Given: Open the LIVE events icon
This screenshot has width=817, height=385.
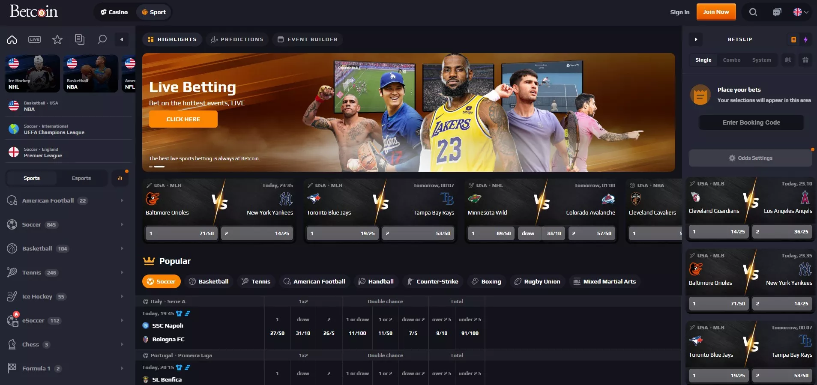Looking at the screenshot, I should coord(35,39).
